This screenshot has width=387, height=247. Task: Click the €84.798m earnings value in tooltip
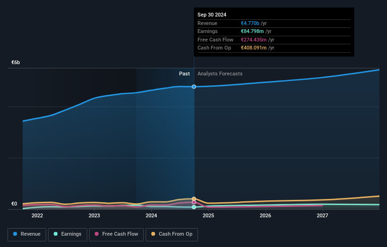[252, 31]
